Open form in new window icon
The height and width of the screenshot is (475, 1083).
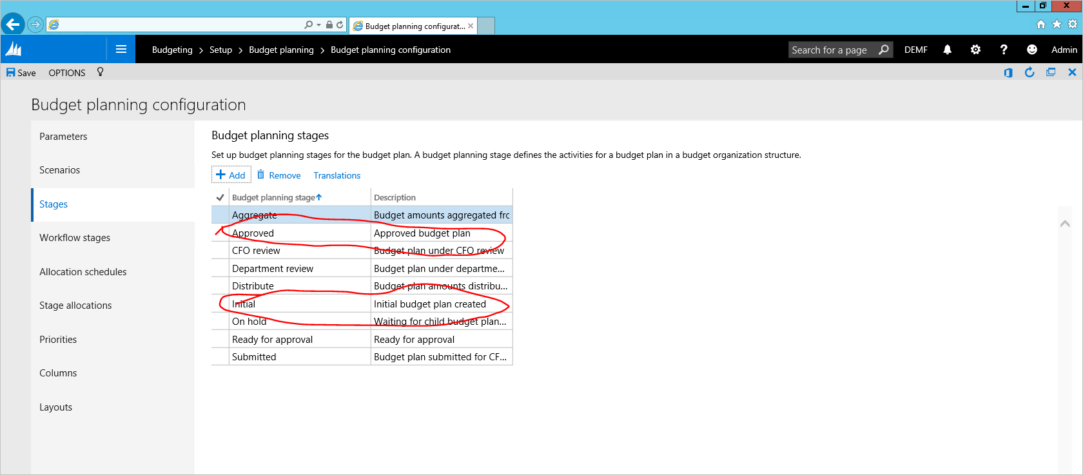pyautogui.click(x=1051, y=72)
